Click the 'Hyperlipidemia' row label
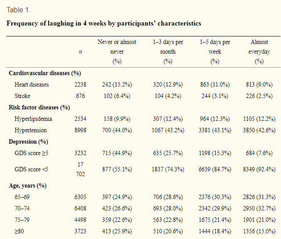Screen dimensions: 281x239 pyautogui.click(x=32, y=119)
